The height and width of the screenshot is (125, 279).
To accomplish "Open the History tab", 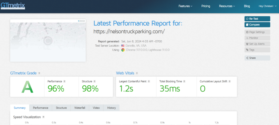I will tap(111, 108).
